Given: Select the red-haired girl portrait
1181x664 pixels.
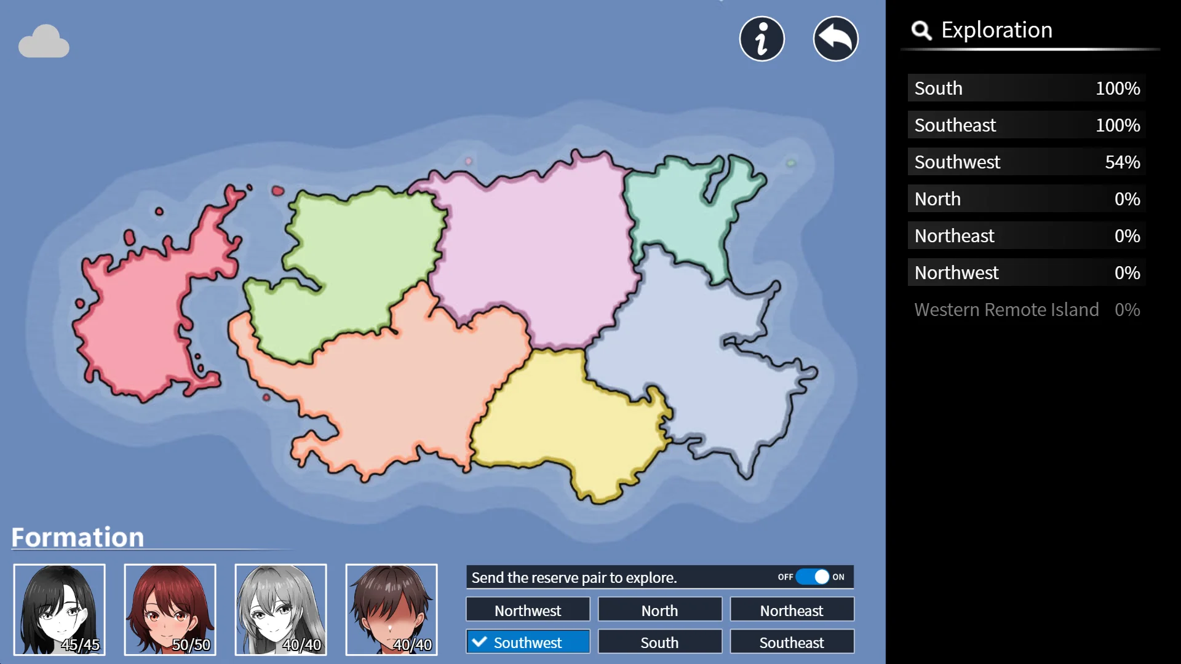Looking at the screenshot, I should tap(170, 609).
